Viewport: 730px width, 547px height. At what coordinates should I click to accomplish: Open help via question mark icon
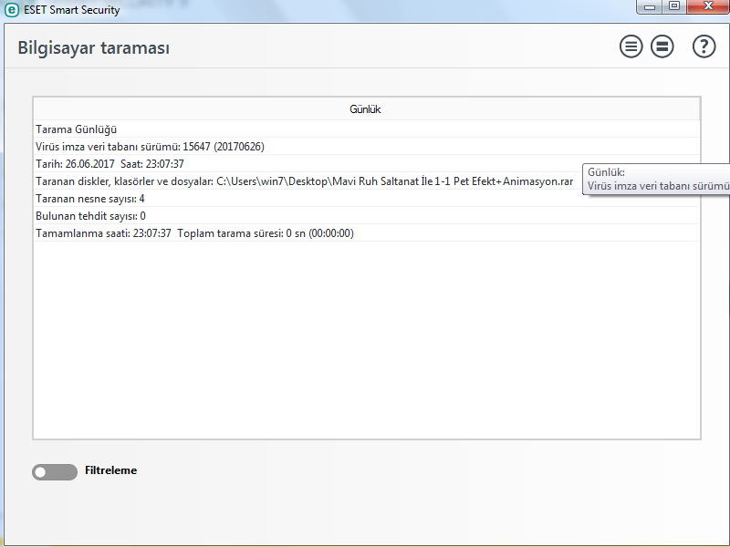pyautogui.click(x=704, y=46)
